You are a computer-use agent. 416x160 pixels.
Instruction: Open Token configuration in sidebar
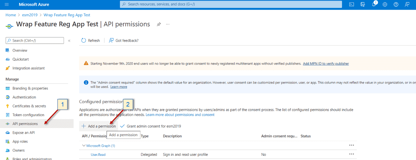pos(28,115)
